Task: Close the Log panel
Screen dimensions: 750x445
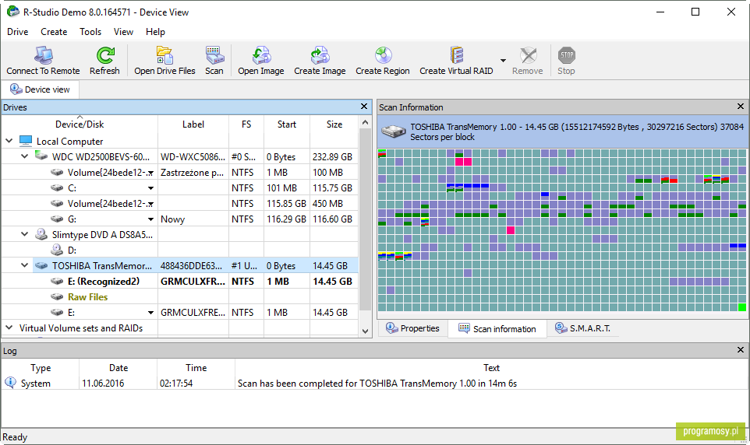Action: tap(741, 350)
